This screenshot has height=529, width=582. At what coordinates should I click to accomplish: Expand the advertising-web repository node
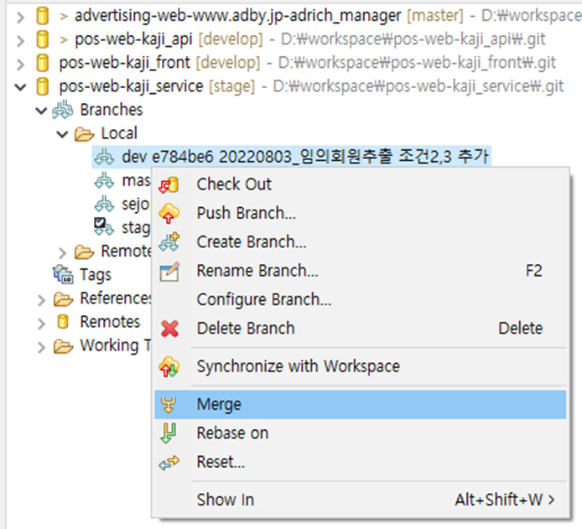[21, 17]
